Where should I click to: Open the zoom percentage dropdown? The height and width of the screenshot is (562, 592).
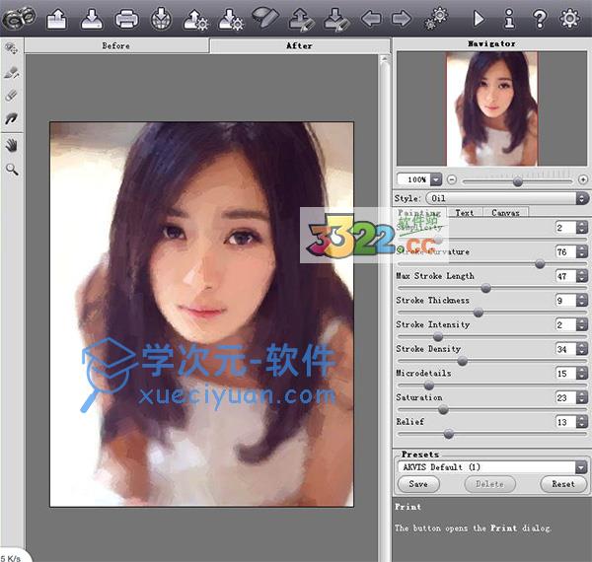pyautogui.click(x=436, y=179)
